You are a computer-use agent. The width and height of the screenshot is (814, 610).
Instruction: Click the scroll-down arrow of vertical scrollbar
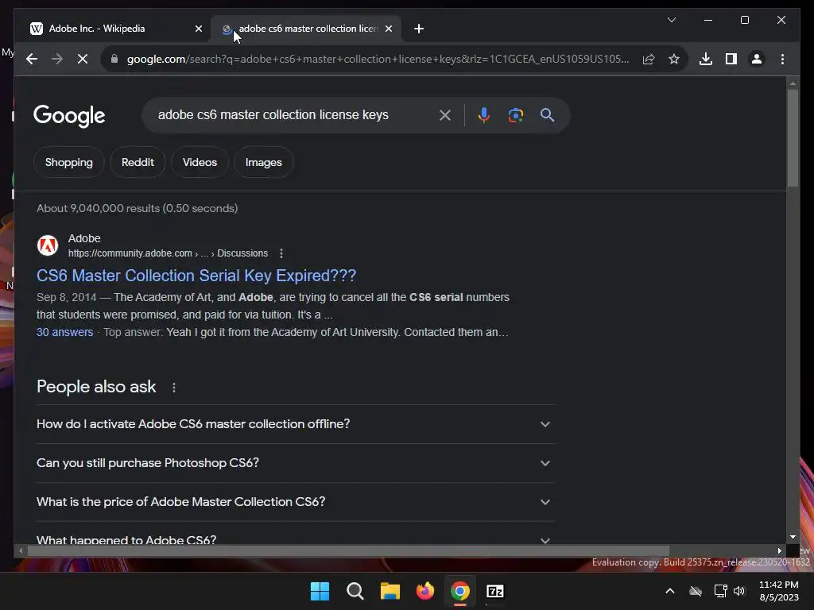tap(793, 537)
